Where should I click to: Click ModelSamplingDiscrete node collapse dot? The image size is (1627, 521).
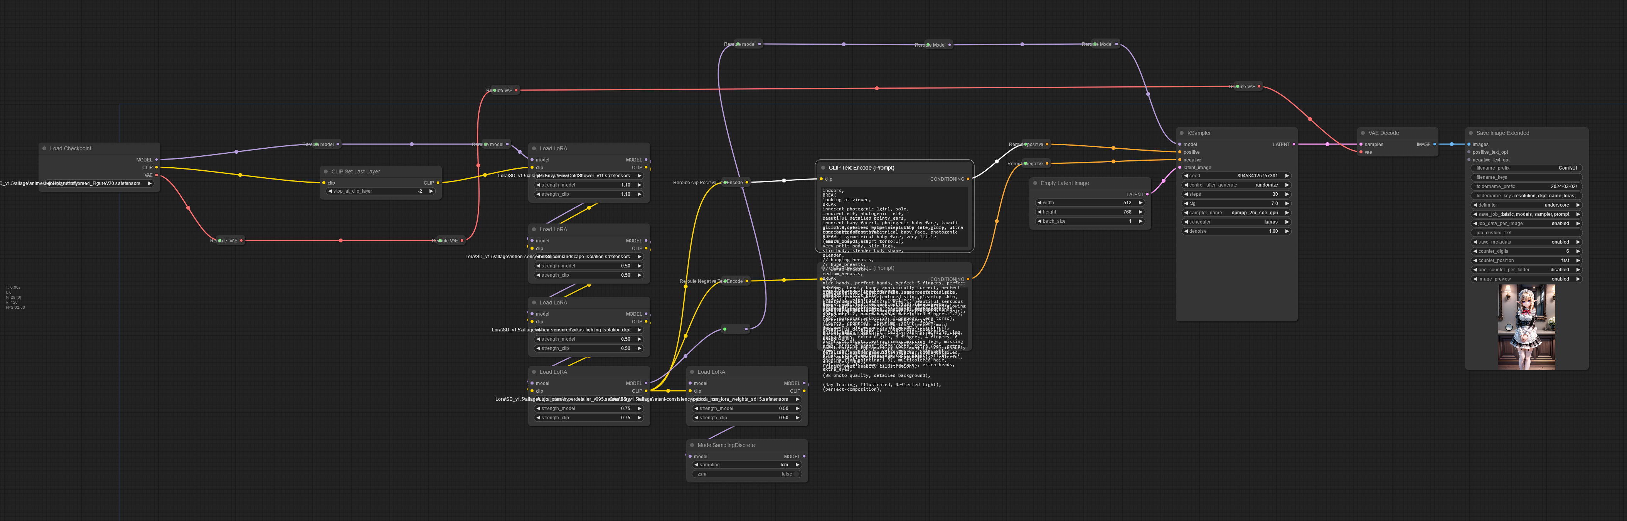692,445
